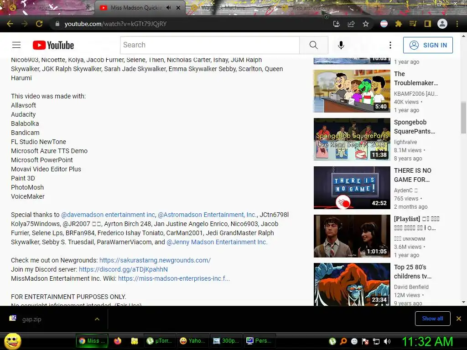Go to the YouTube home logo

pyautogui.click(x=53, y=45)
